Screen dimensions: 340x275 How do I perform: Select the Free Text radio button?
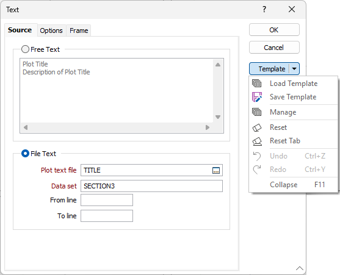(x=25, y=49)
